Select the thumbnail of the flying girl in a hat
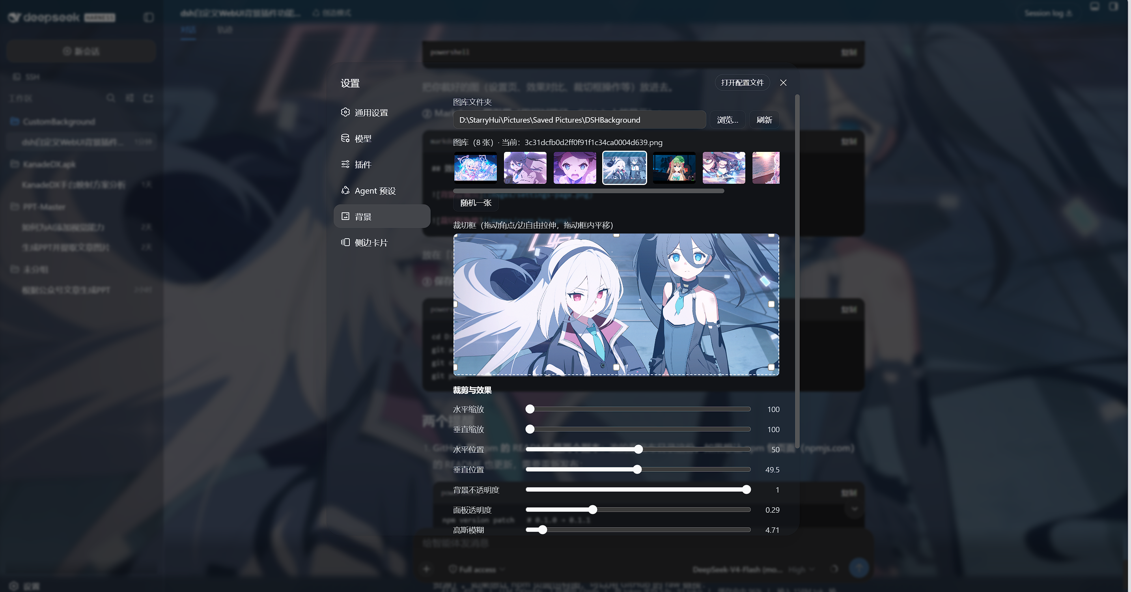1131x592 pixels. point(724,167)
